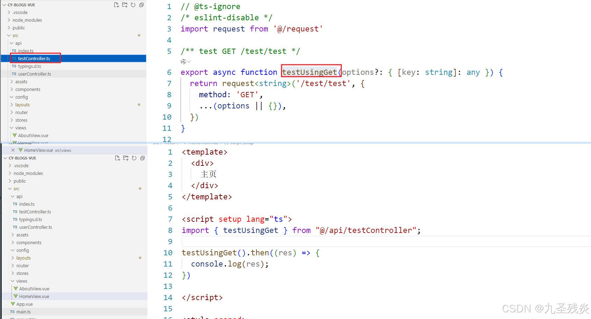Collapse src folder in upper explorer
Screen dimensions: 591x319
point(74,36)
